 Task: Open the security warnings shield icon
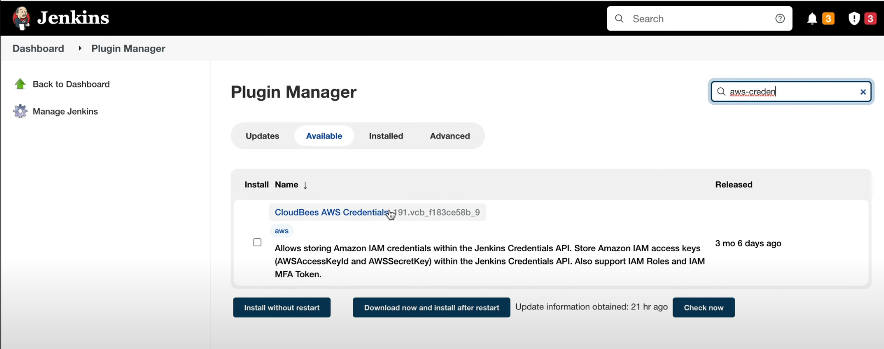coord(854,19)
